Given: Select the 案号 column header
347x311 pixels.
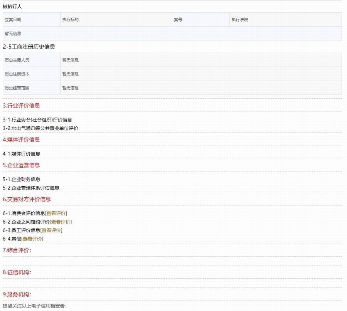Looking at the screenshot, I should (x=178, y=20).
